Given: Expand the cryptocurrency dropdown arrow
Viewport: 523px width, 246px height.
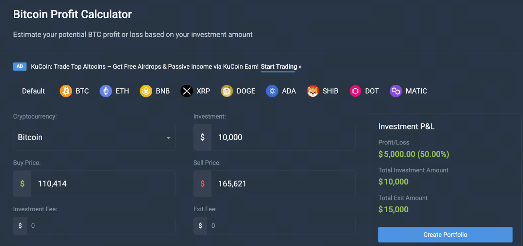Looking at the screenshot, I should pos(168,138).
